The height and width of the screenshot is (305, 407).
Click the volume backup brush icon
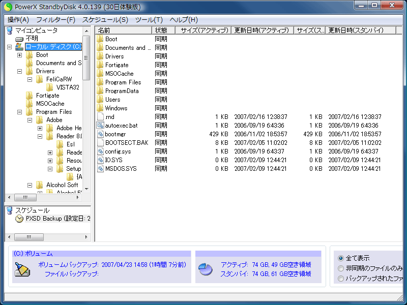[x=22, y=269]
